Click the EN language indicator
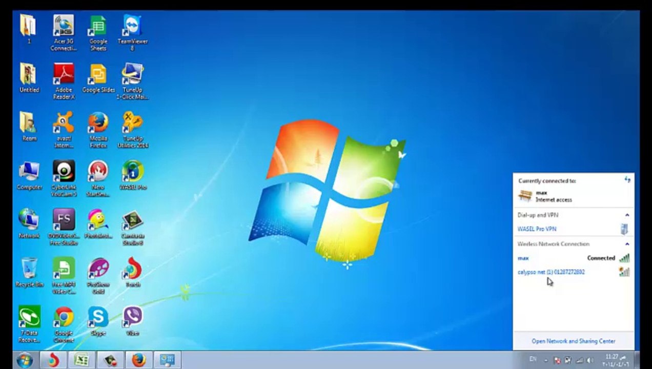Image resolution: width=652 pixels, height=369 pixels. (533, 359)
